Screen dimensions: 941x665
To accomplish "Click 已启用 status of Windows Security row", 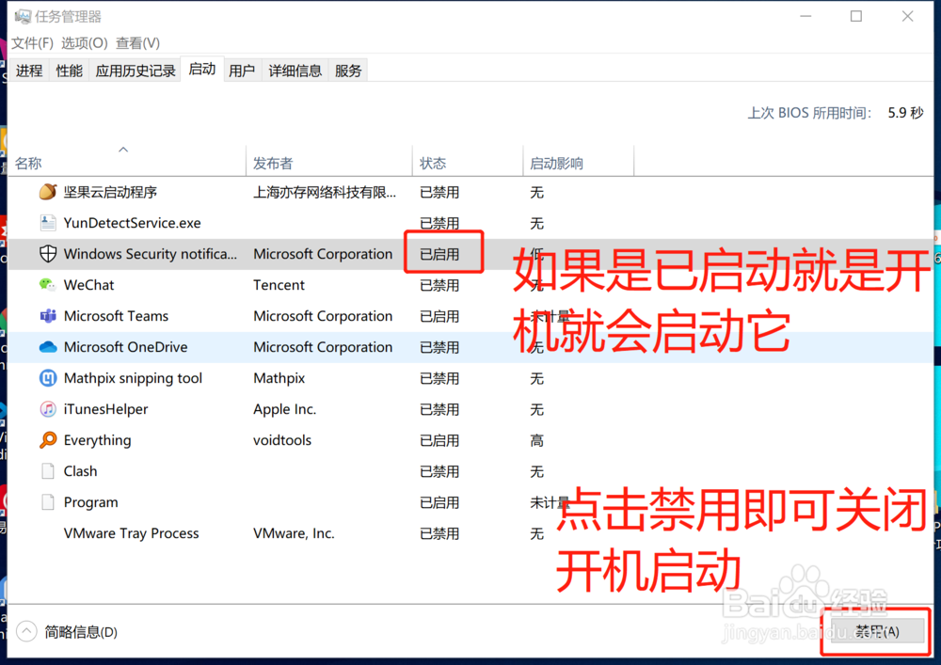I will click(x=439, y=254).
